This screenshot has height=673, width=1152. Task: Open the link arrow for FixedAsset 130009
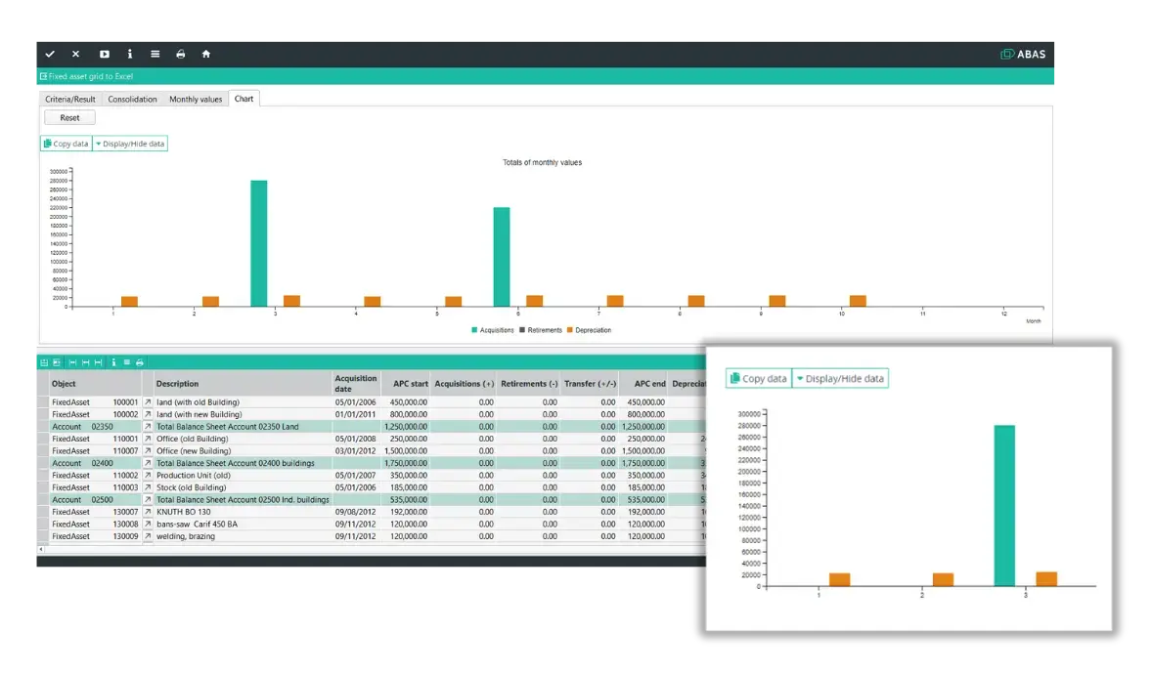[x=148, y=536]
